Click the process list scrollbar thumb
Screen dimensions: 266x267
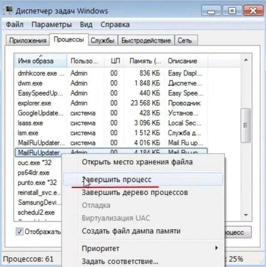point(246,125)
